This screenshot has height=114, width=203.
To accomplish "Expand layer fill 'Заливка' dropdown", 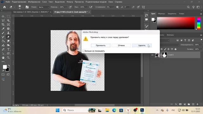I will [x=201, y=49].
